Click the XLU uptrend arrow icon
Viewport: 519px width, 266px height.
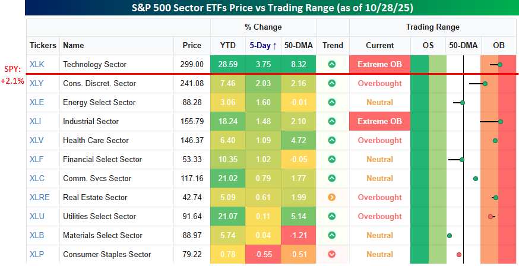point(332,216)
